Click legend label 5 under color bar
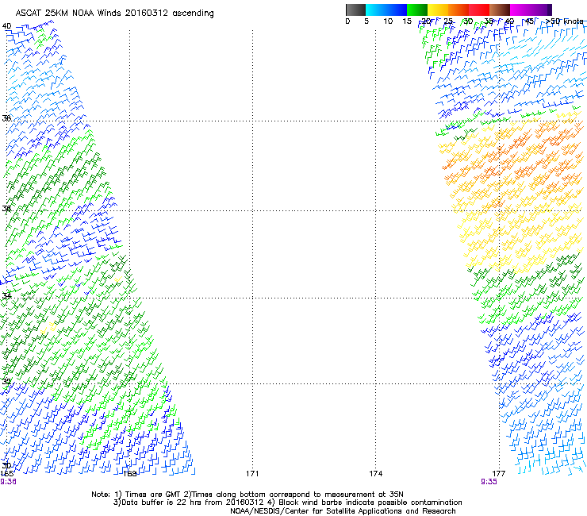587x516 pixels. pyautogui.click(x=366, y=21)
